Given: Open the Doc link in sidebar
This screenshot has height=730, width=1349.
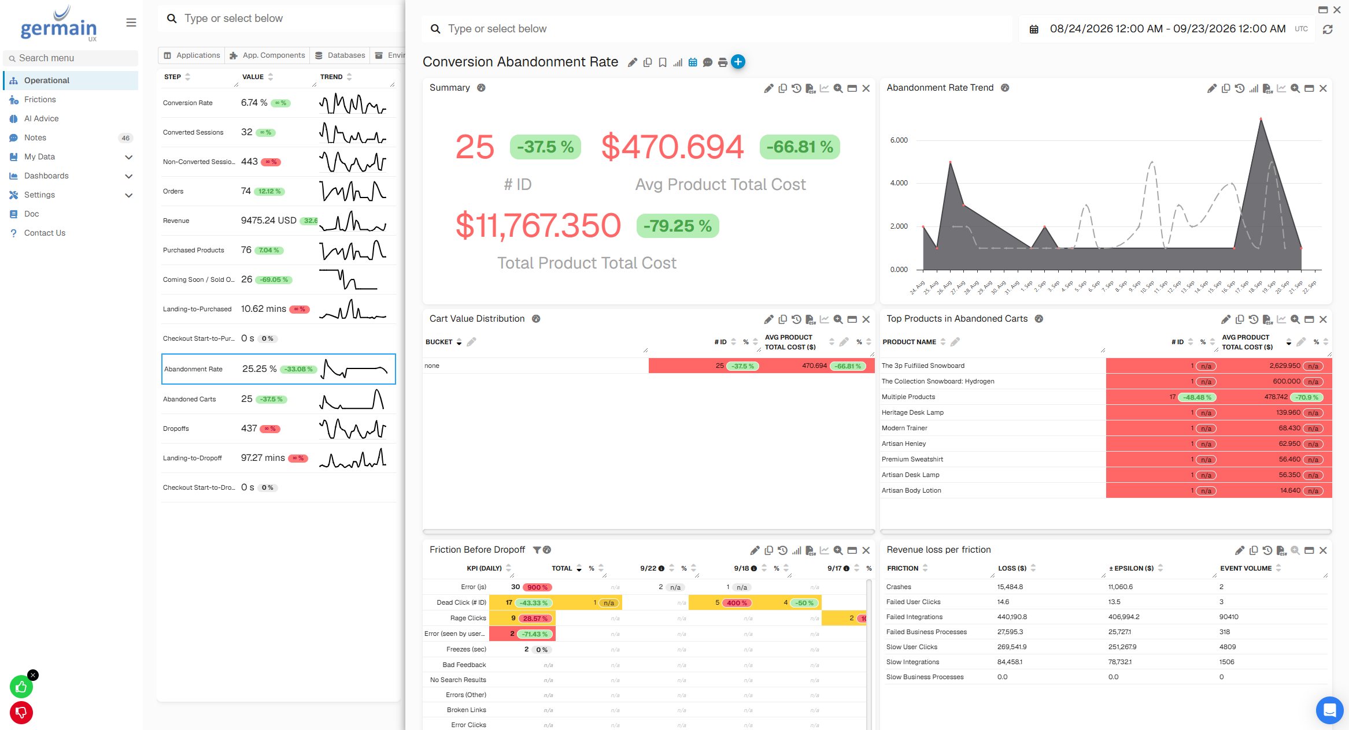Looking at the screenshot, I should (x=71, y=214).
